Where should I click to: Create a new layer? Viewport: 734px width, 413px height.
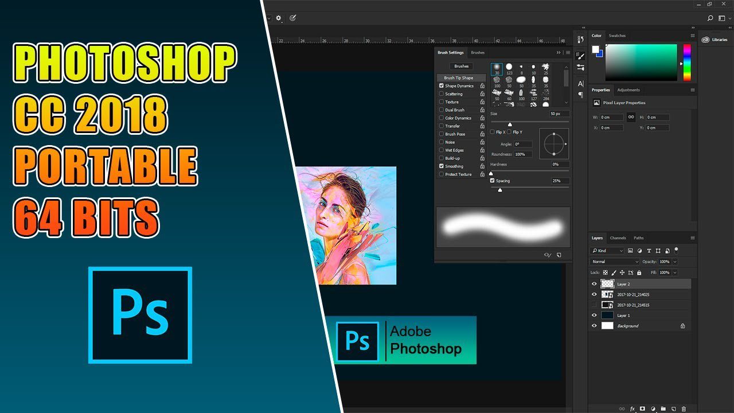(674, 409)
